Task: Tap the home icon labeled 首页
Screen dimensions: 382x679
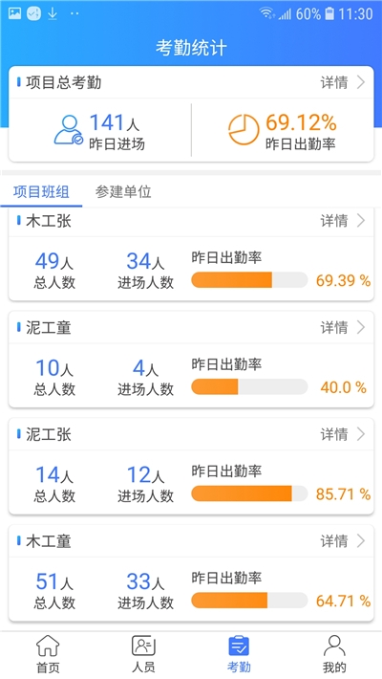Action: pyautogui.click(x=48, y=646)
